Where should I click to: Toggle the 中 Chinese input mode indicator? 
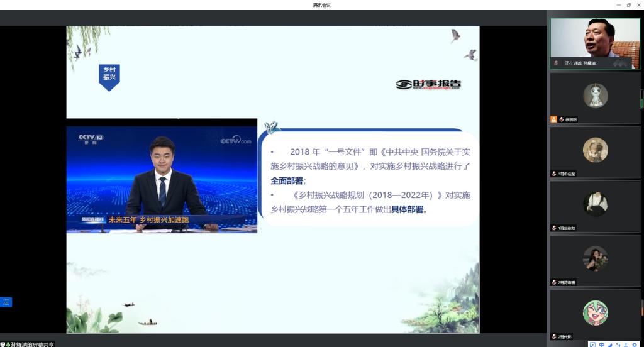(x=602, y=344)
